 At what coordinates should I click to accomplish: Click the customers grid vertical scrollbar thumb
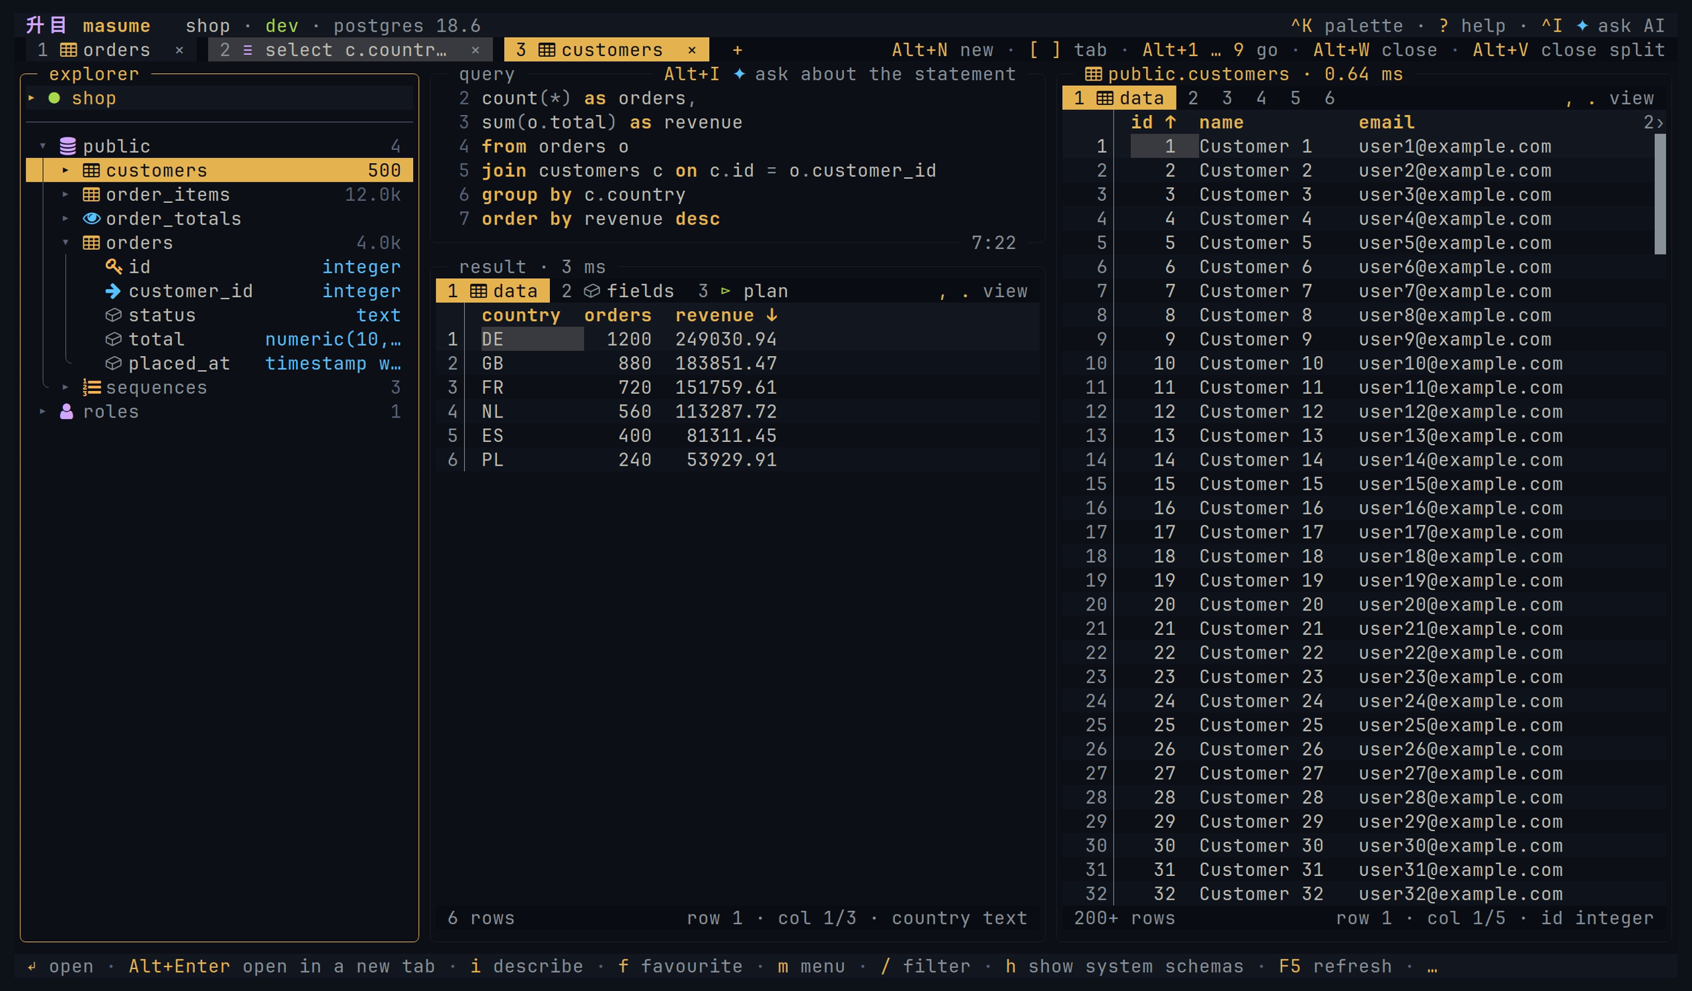click(x=1660, y=194)
